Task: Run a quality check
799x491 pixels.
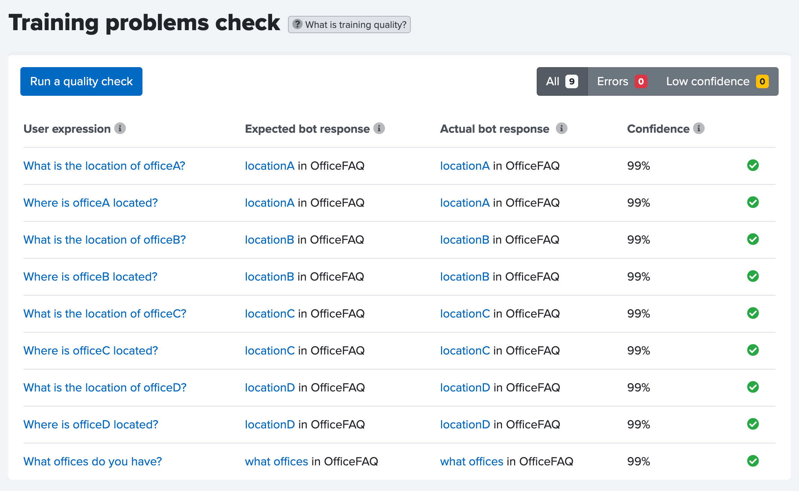Action: 81,81
